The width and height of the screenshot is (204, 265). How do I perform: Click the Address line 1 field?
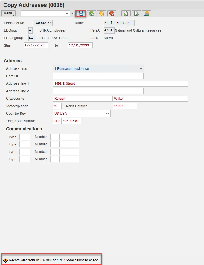120,84
